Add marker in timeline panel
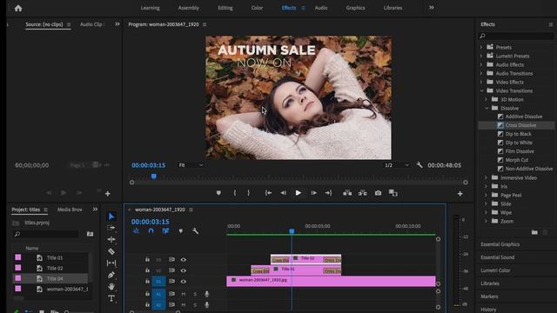This screenshot has height=313, width=557. click(x=181, y=231)
